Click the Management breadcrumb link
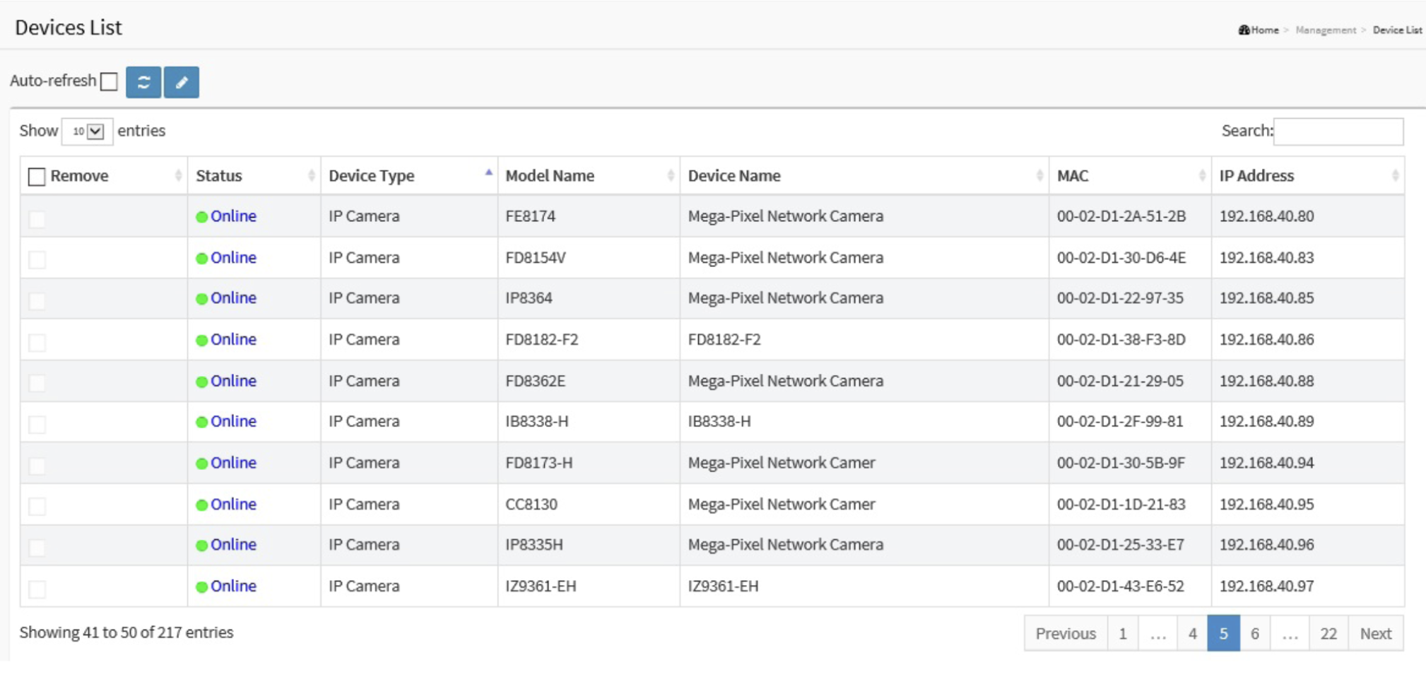The width and height of the screenshot is (1426, 696). point(1325,30)
